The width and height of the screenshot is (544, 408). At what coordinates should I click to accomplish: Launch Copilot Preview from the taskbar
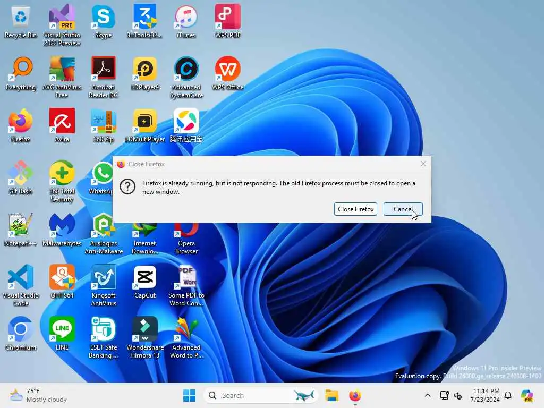(526, 395)
